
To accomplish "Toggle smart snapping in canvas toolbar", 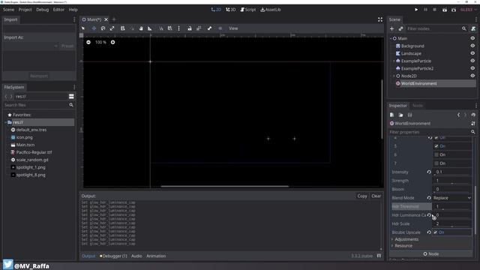I will tap(161, 28).
